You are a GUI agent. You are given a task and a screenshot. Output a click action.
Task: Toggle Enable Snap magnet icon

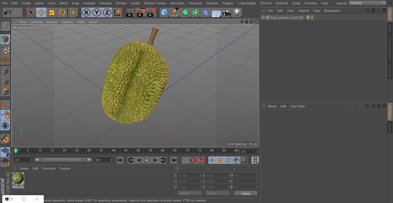(x=5, y=139)
